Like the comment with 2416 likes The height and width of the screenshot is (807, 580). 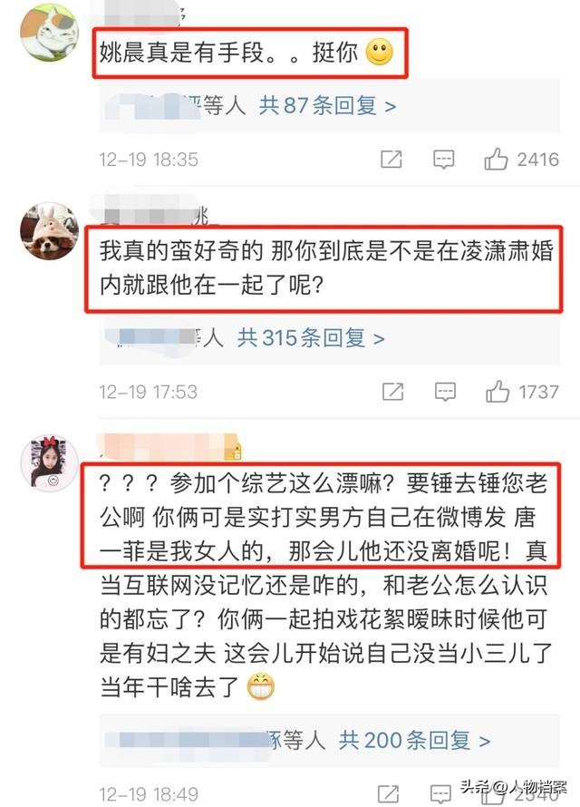521,160
